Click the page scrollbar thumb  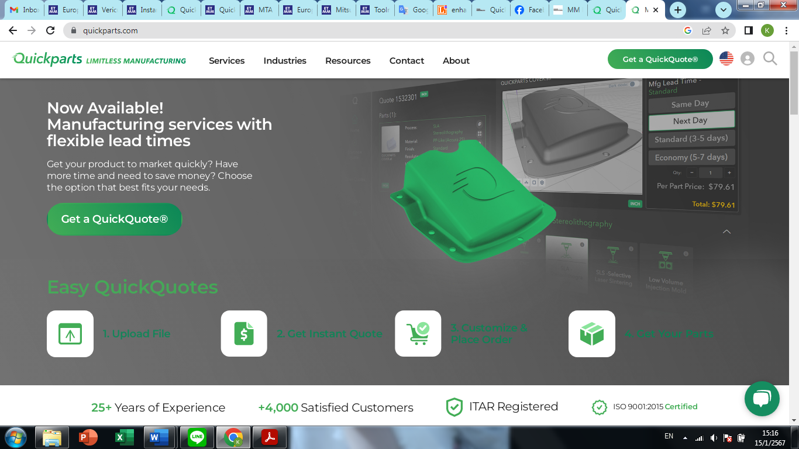tap(794, 82)
